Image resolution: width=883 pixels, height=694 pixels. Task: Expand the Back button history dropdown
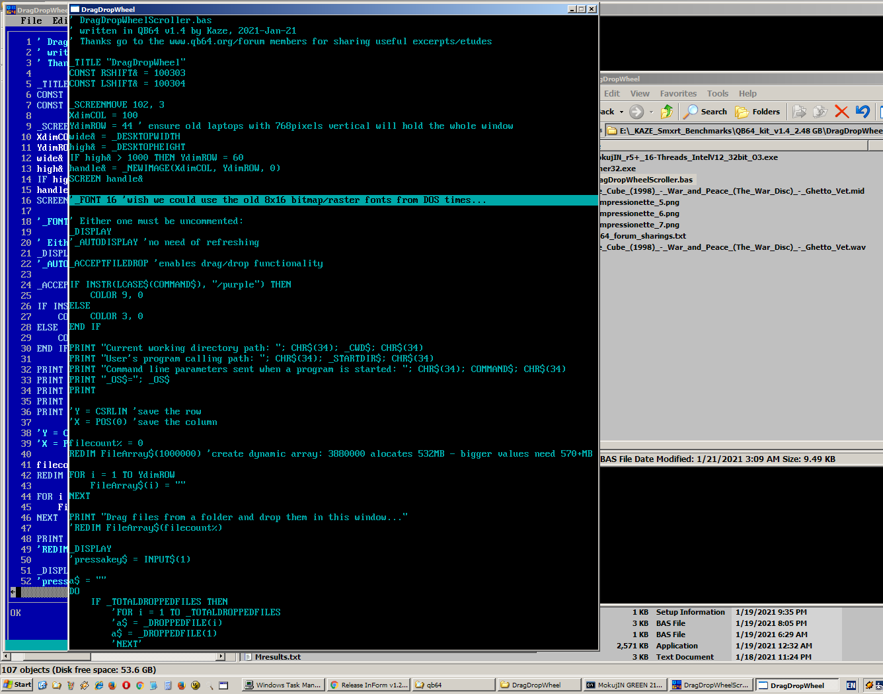[621, 112]
